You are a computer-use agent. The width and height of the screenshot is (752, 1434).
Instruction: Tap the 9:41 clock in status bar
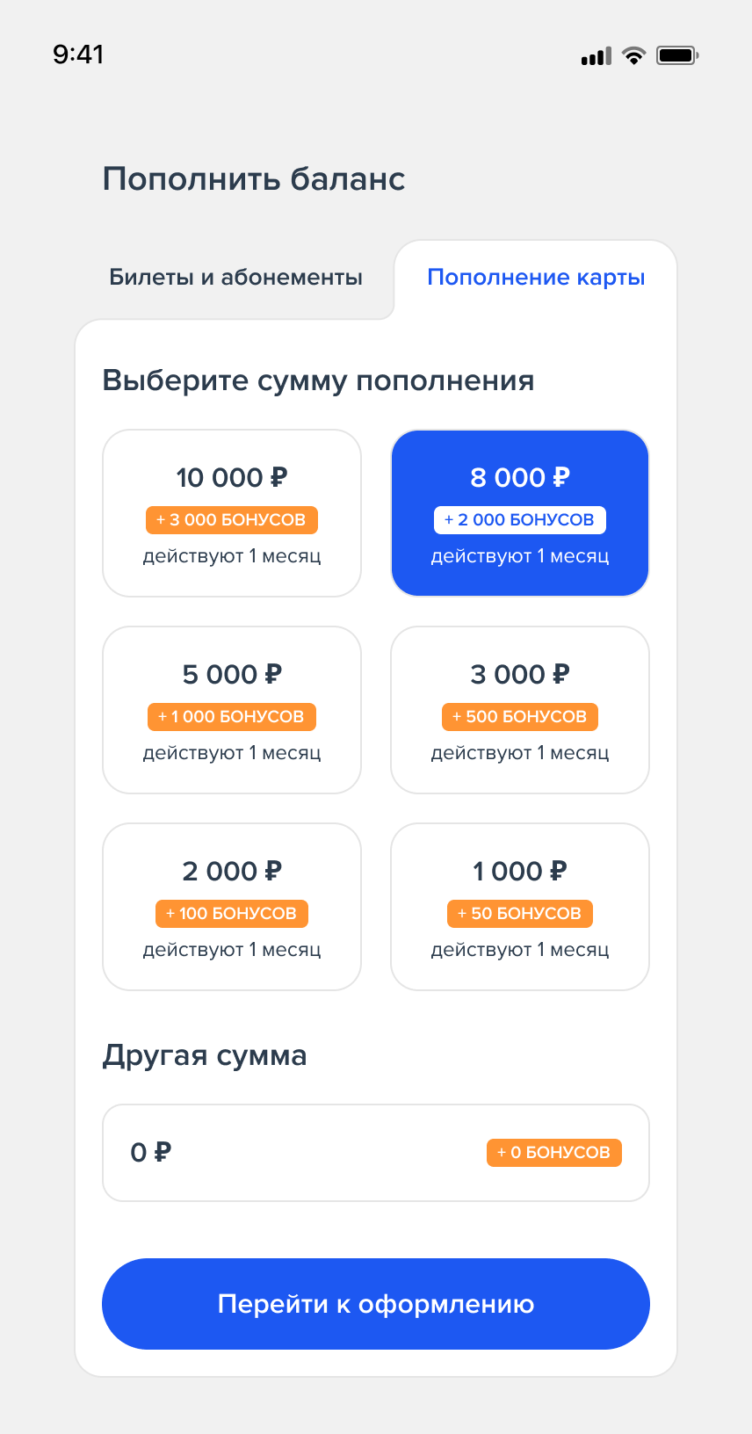coord(78,54)
